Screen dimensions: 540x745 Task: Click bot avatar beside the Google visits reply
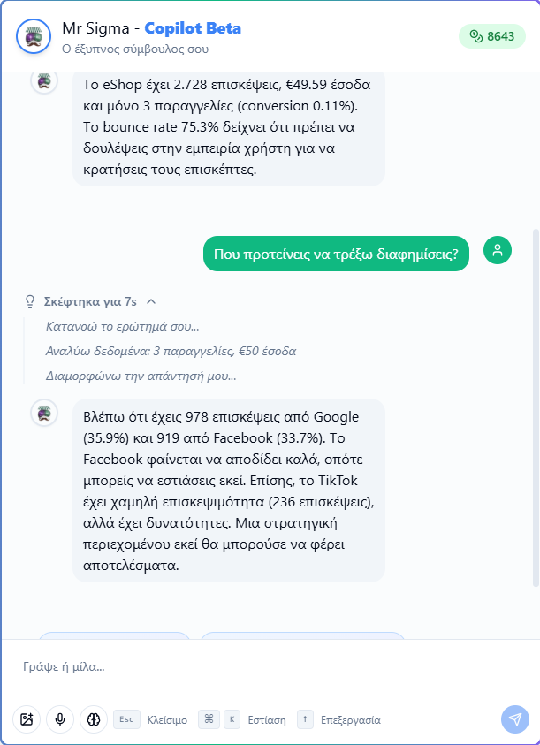pyautogui.click(x=44, y=413)
